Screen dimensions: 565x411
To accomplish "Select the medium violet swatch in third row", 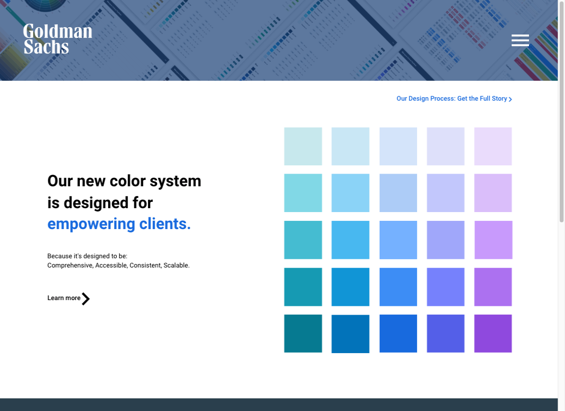I will [x=493, y=240].
